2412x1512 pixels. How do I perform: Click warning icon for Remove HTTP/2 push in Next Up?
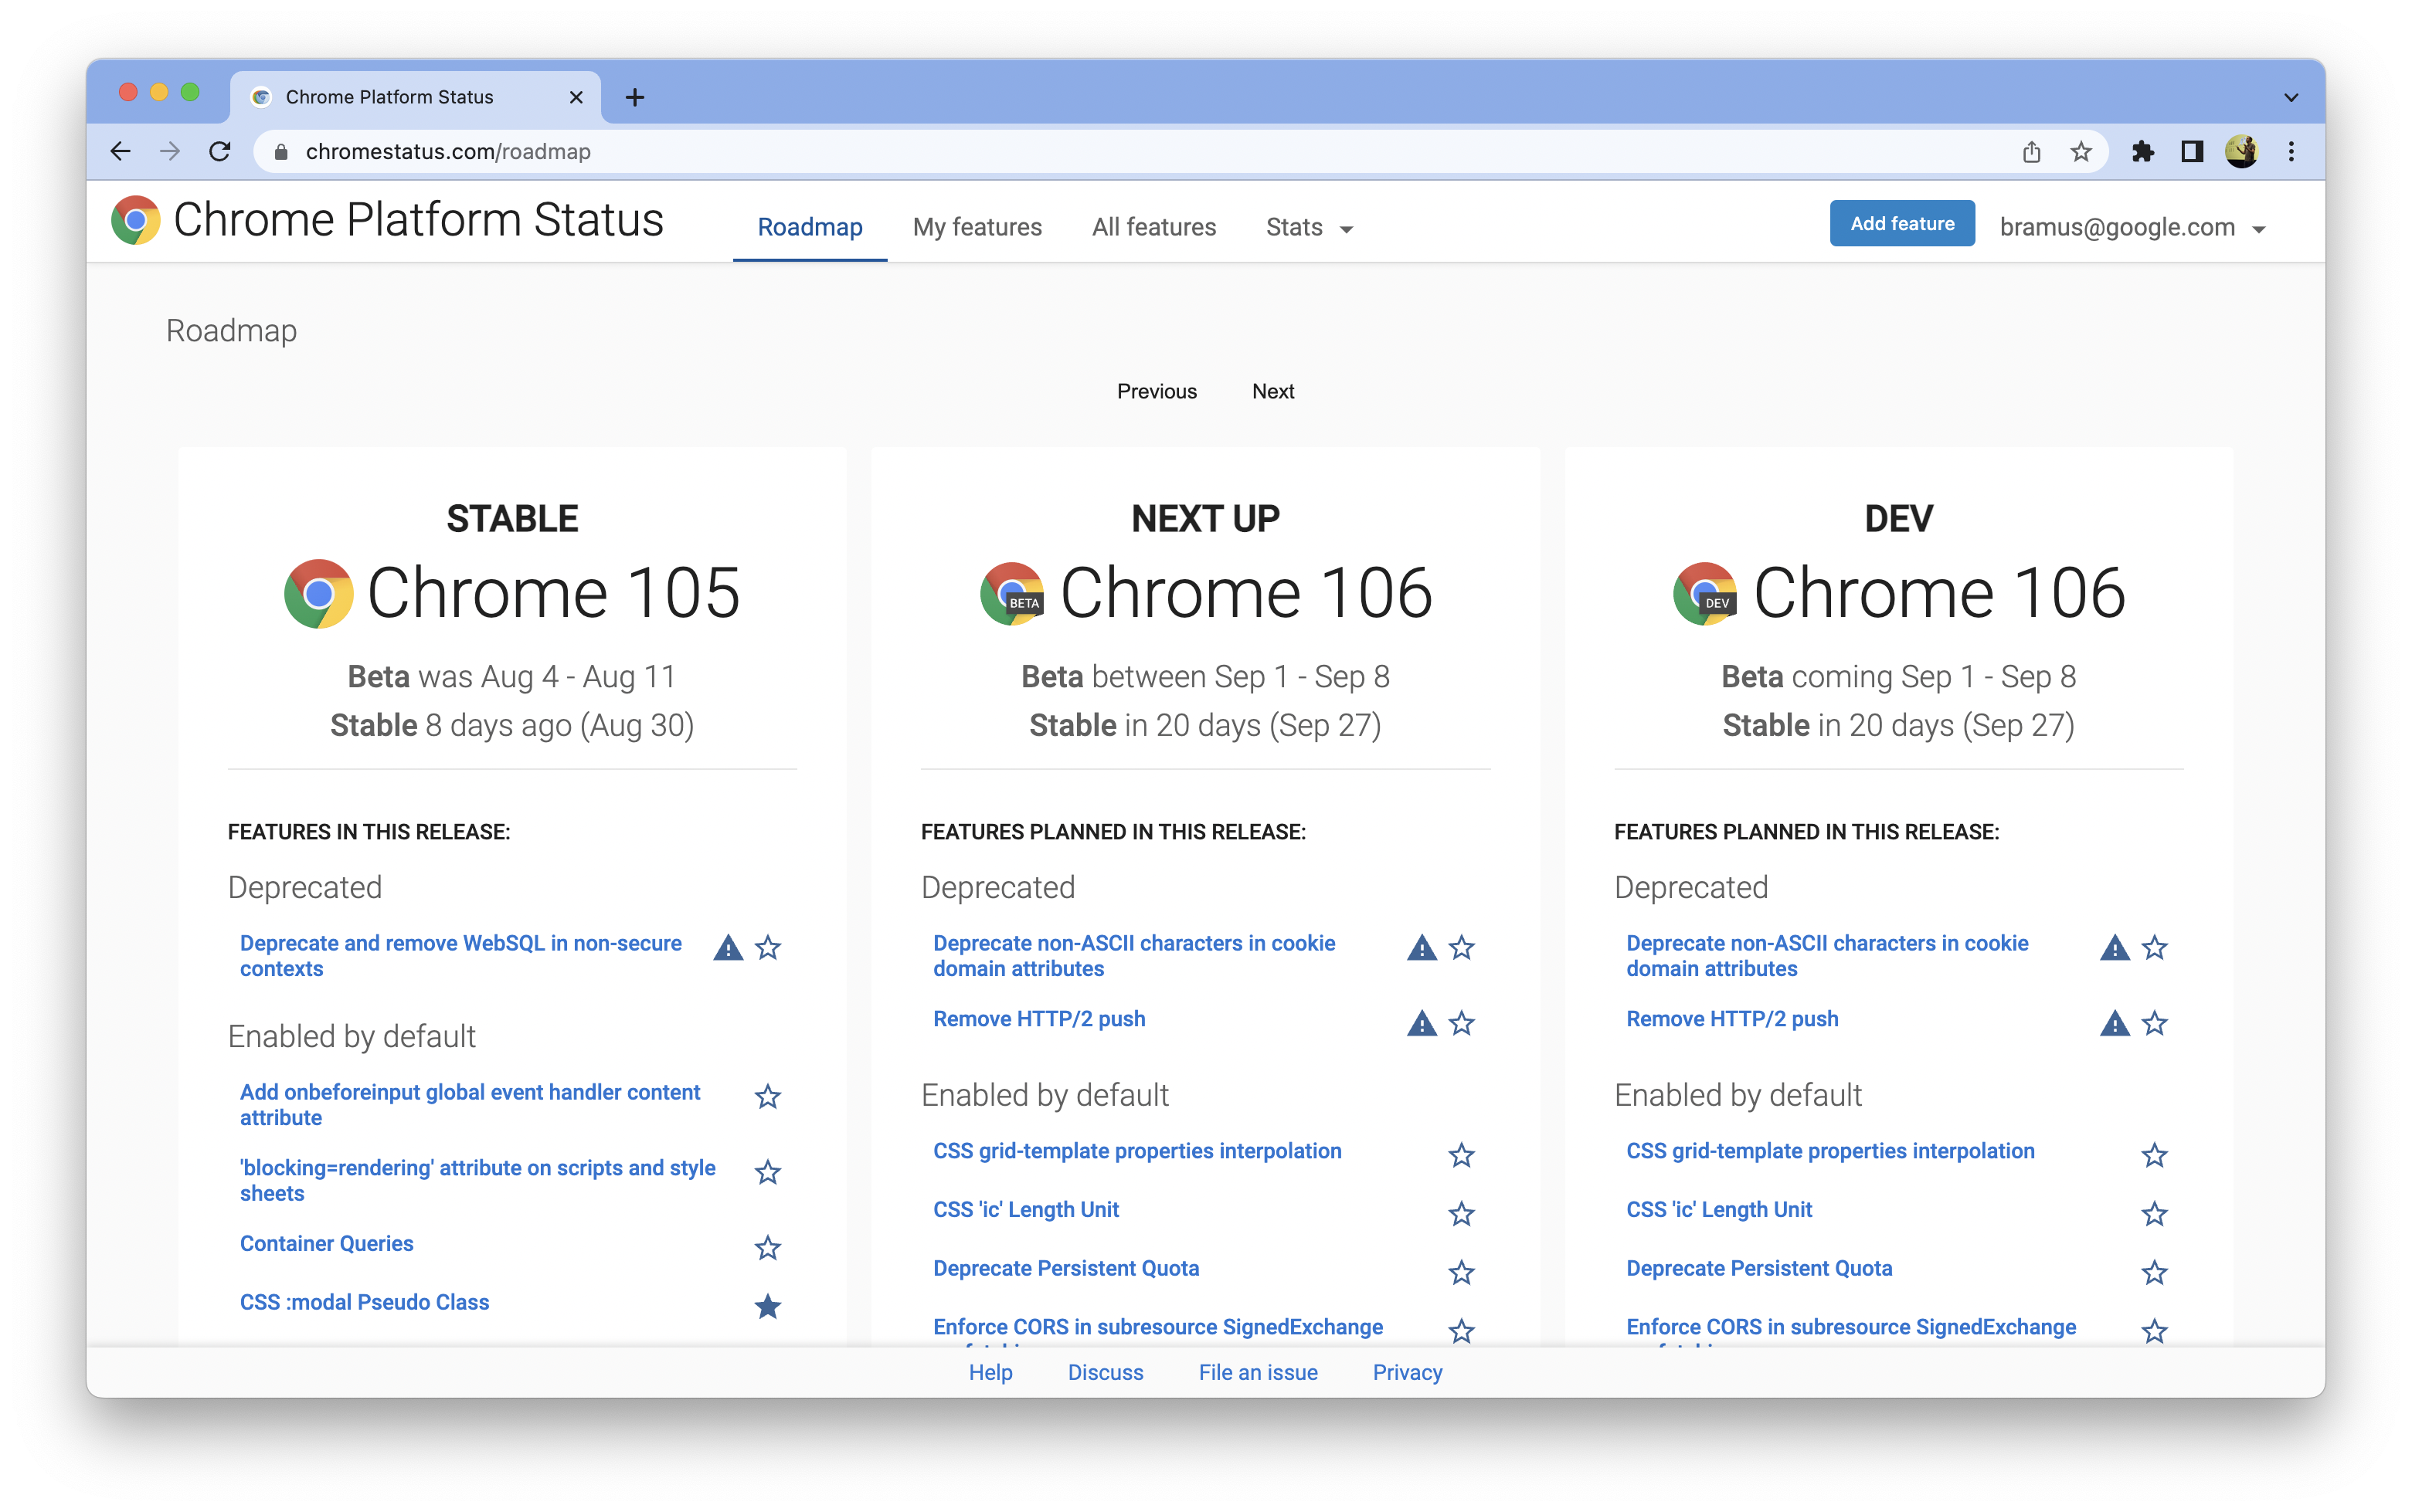click(x=1422, y=1023)
